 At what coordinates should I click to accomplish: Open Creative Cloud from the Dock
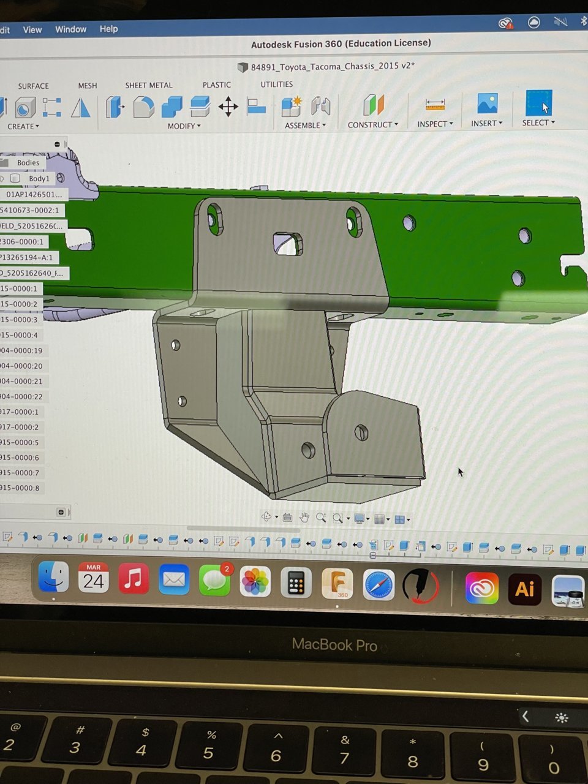[x=482, y=588]
